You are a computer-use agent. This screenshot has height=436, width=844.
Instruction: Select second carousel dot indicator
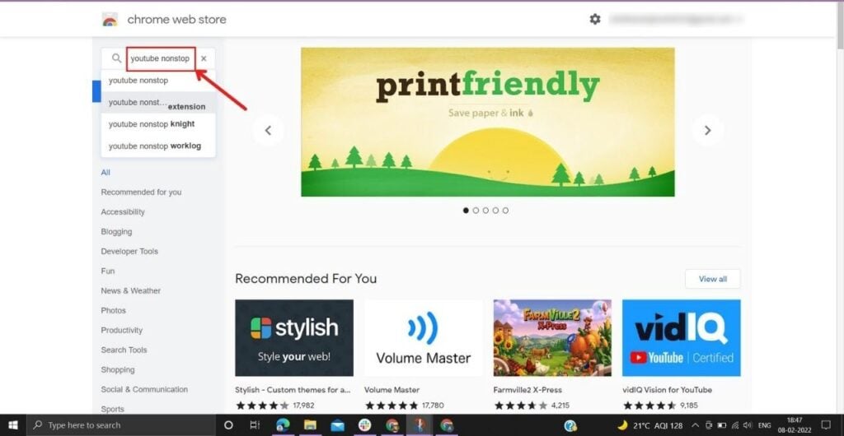[476, 211]
